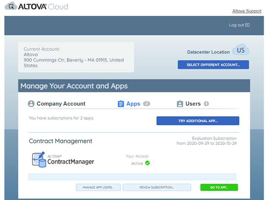
Task: Click the Renew Subscription button
Action: tap(157, 187)
